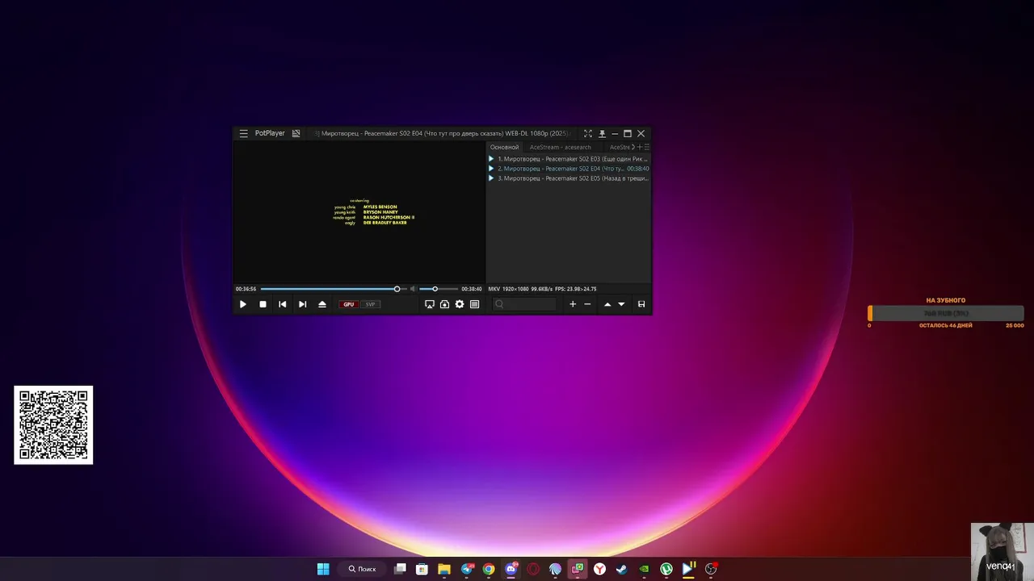The image size is (1034, 581).
Task: Switch PotPlayer to fullscreen mode
Action: pos(588,134)
